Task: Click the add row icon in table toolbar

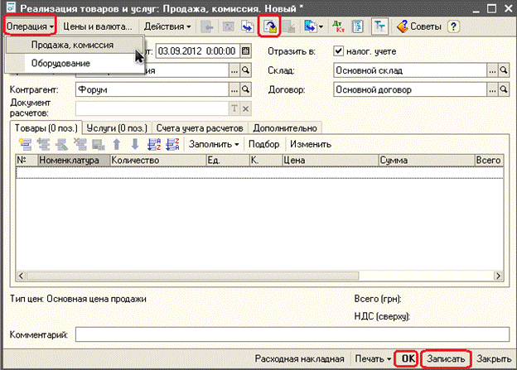Action: 23,144
